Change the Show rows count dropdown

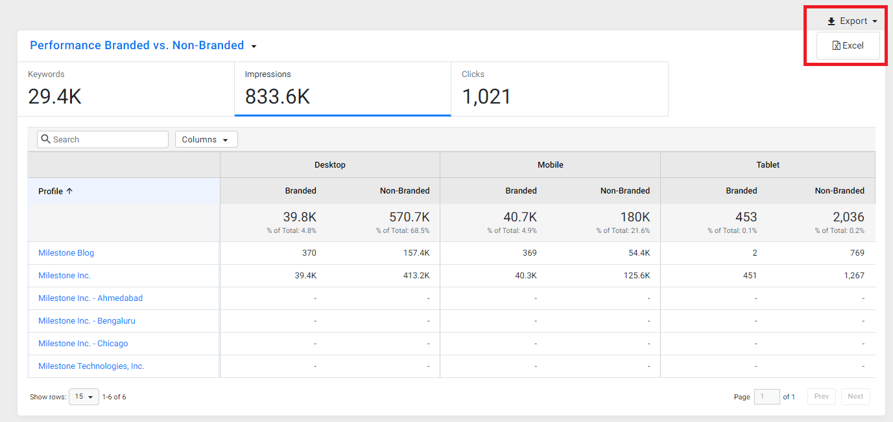pyautogui.click(x=84, y=397)
